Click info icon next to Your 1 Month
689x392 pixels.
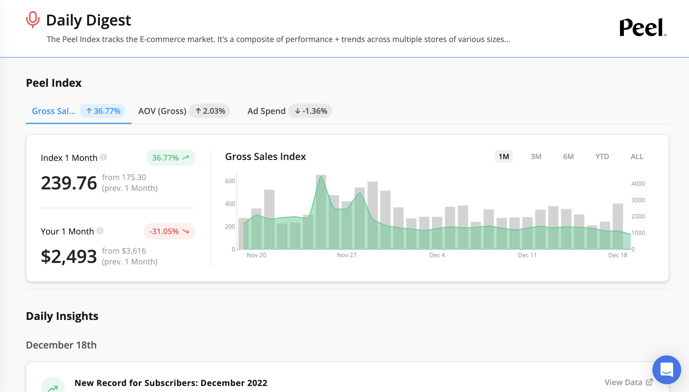click(x=100, y=231)
